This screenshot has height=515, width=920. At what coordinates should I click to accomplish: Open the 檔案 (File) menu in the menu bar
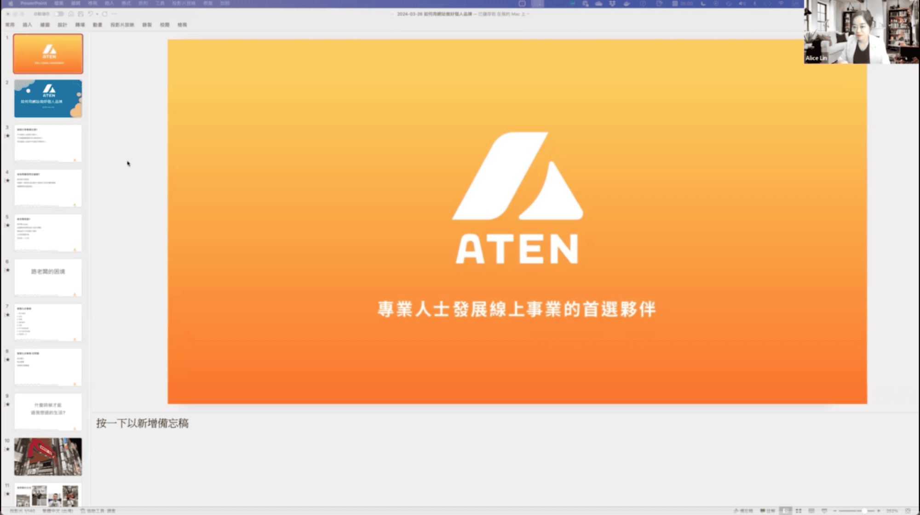[59, 3]
